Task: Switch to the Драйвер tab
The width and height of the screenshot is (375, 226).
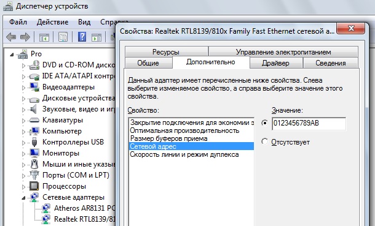Action: coord(275,63)
